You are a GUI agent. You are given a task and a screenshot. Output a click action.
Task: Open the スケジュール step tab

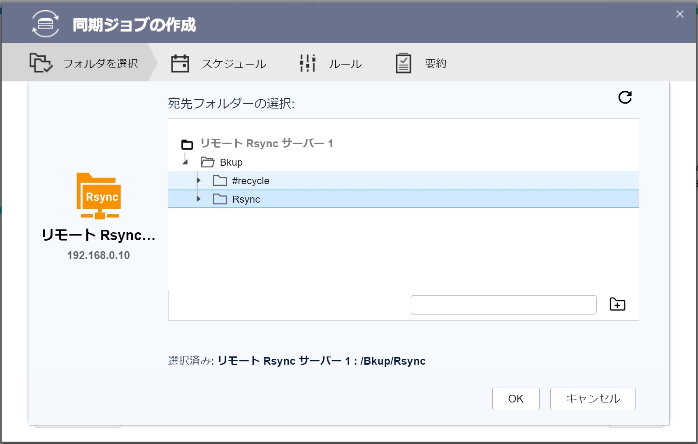[234, 64]
